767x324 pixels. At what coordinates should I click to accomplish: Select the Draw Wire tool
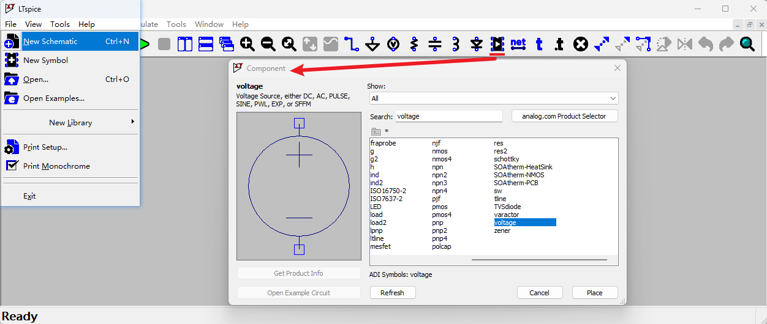click(352, 44)
